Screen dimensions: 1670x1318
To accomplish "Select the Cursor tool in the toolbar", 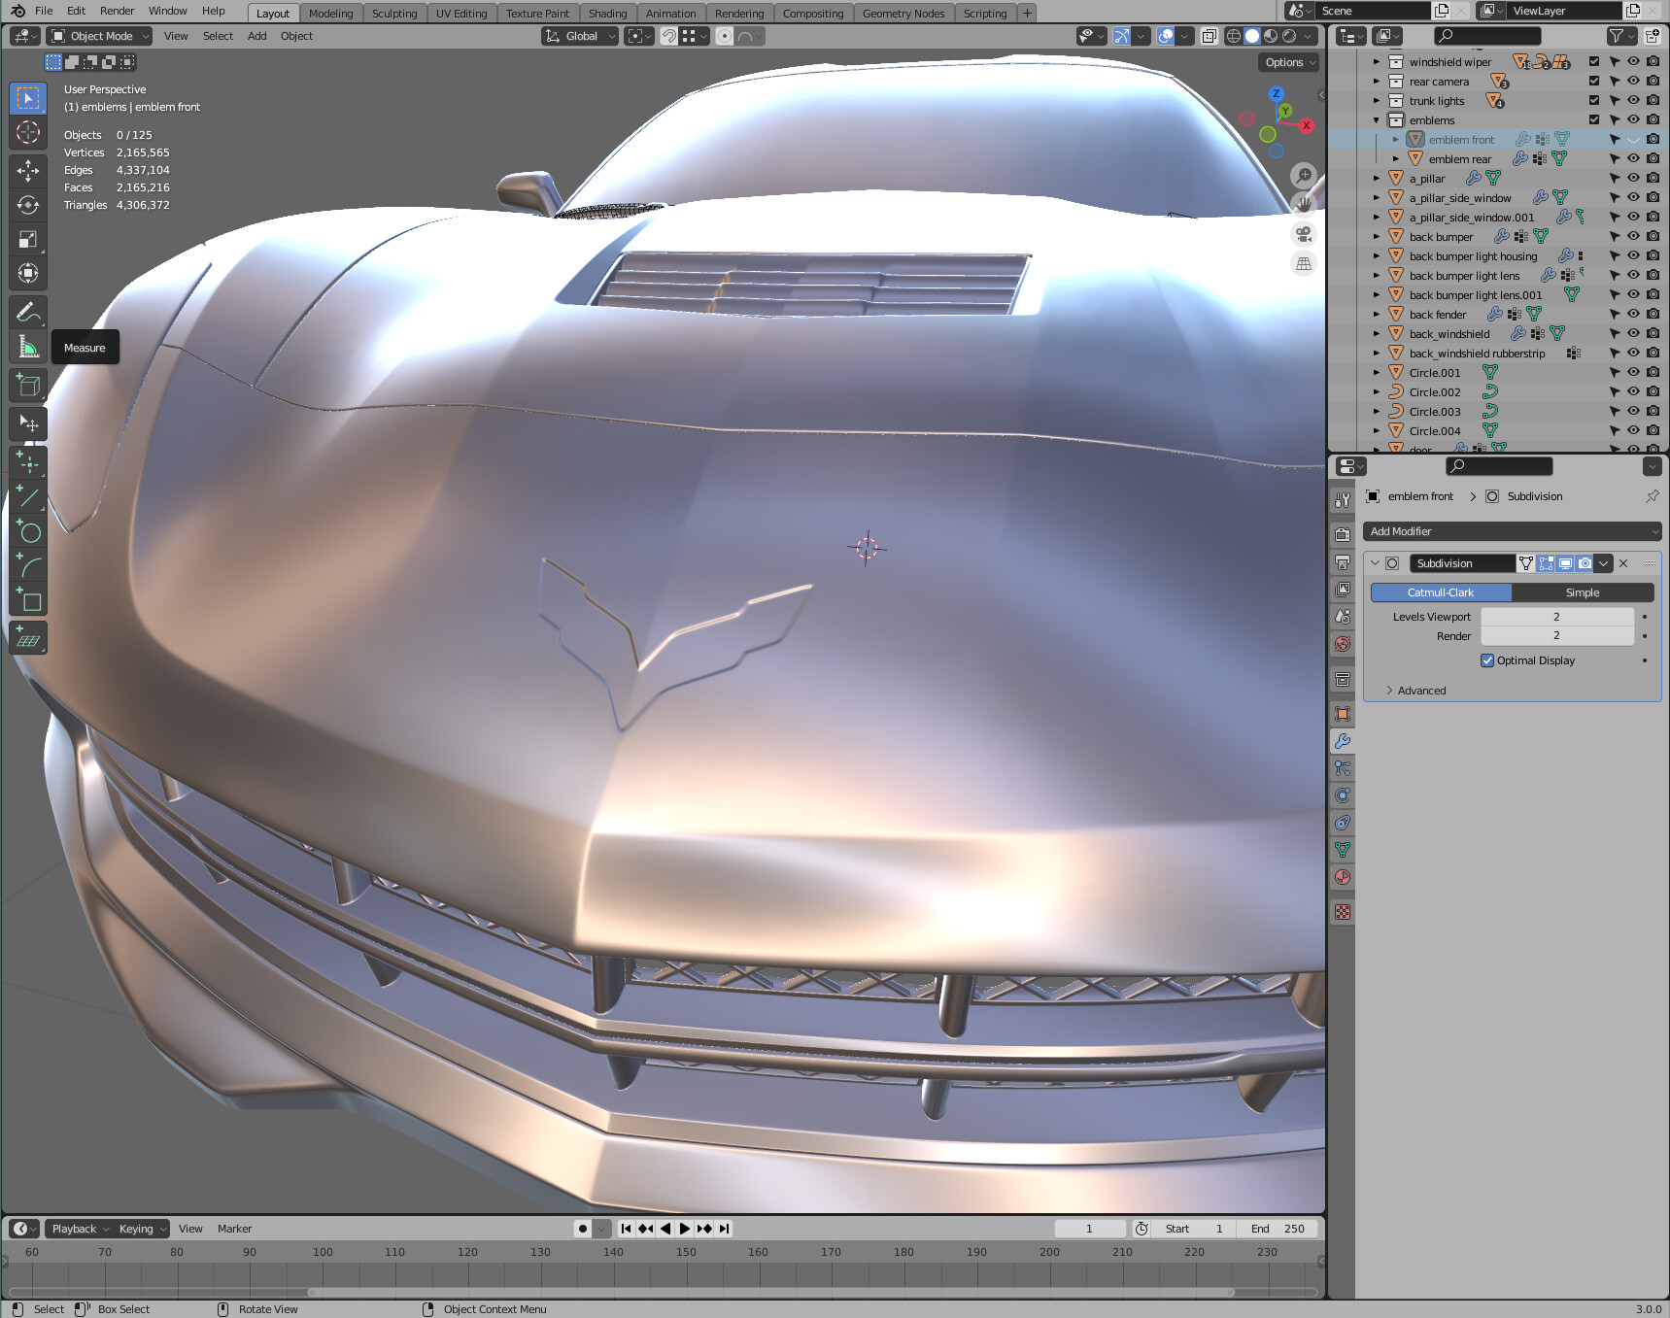I will pyautogui.click(x=28, y=133).
